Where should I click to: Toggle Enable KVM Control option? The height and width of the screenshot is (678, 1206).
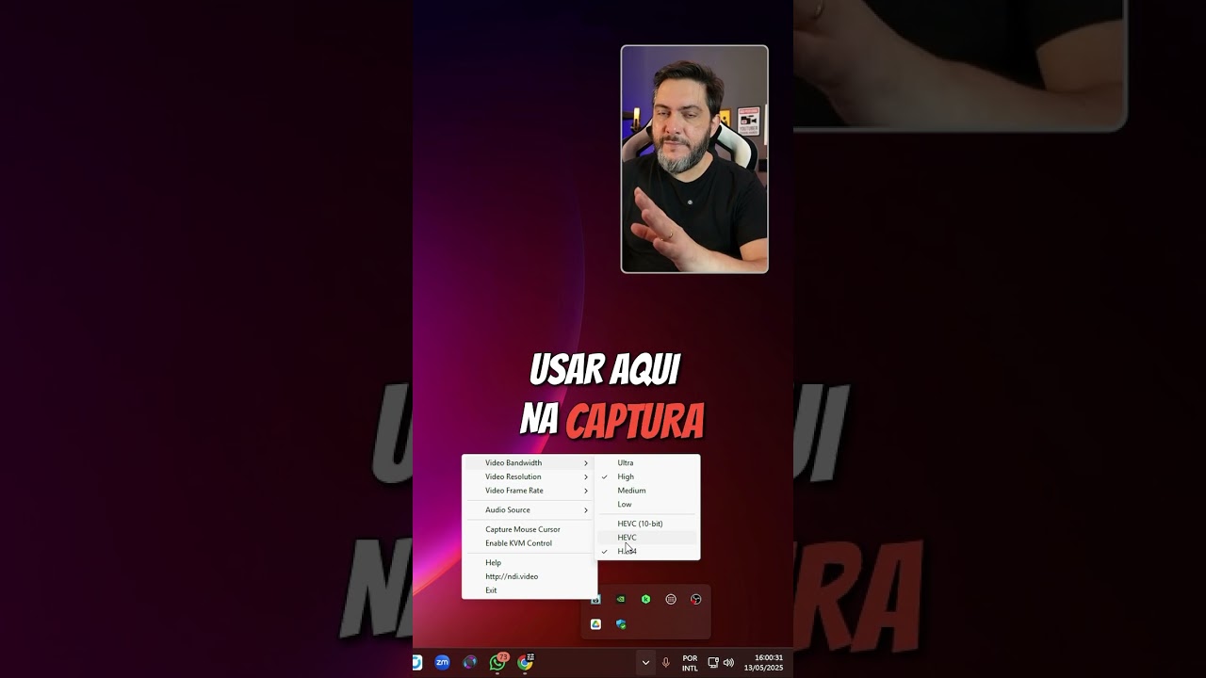point(530,543)
